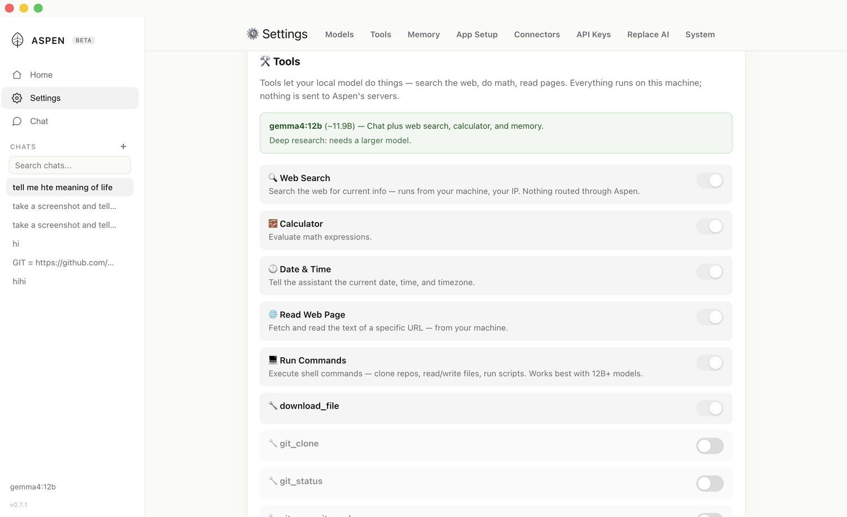Click the Home house icon in sidebar
The width and height of the screenshot is (847, 517).
pos(17,75)
